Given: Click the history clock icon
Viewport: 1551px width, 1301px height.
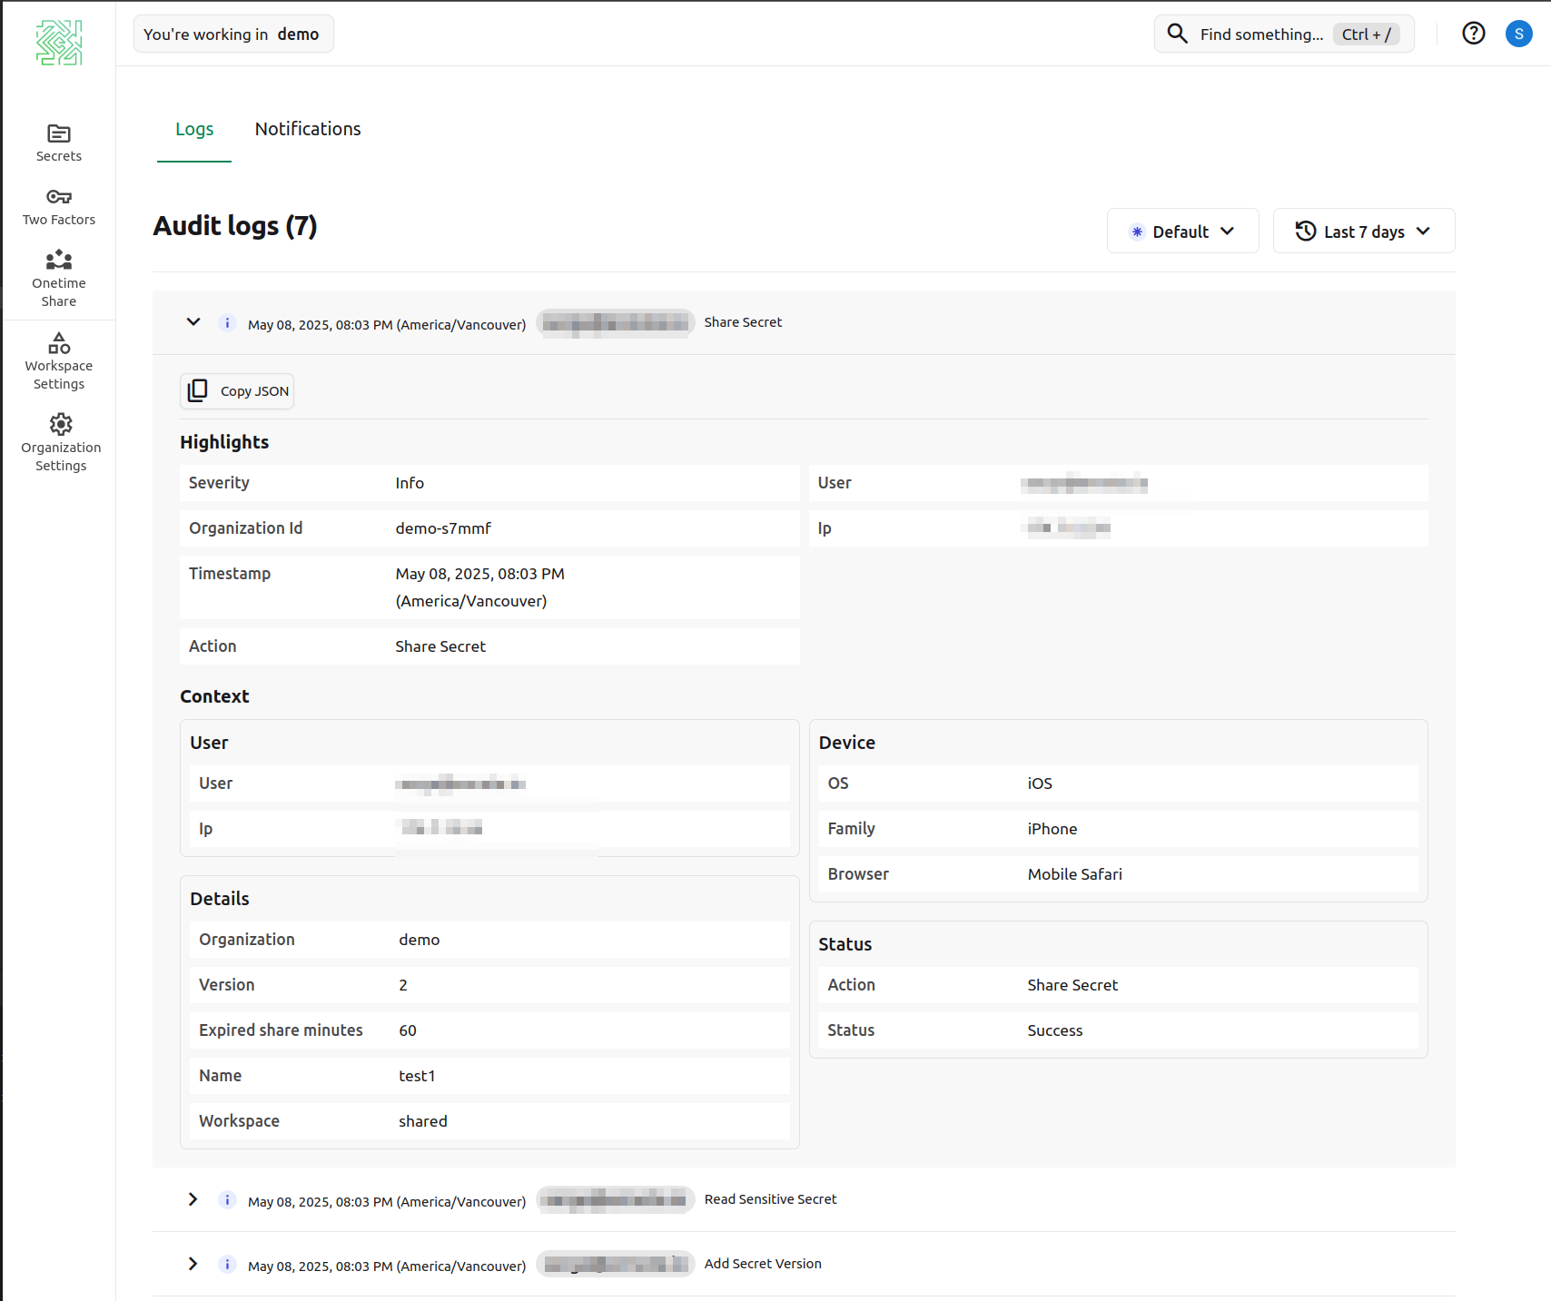Looking at the screenshot, I should (1305, 231).
